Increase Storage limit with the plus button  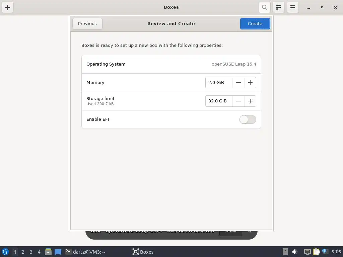tap(250, 101)
